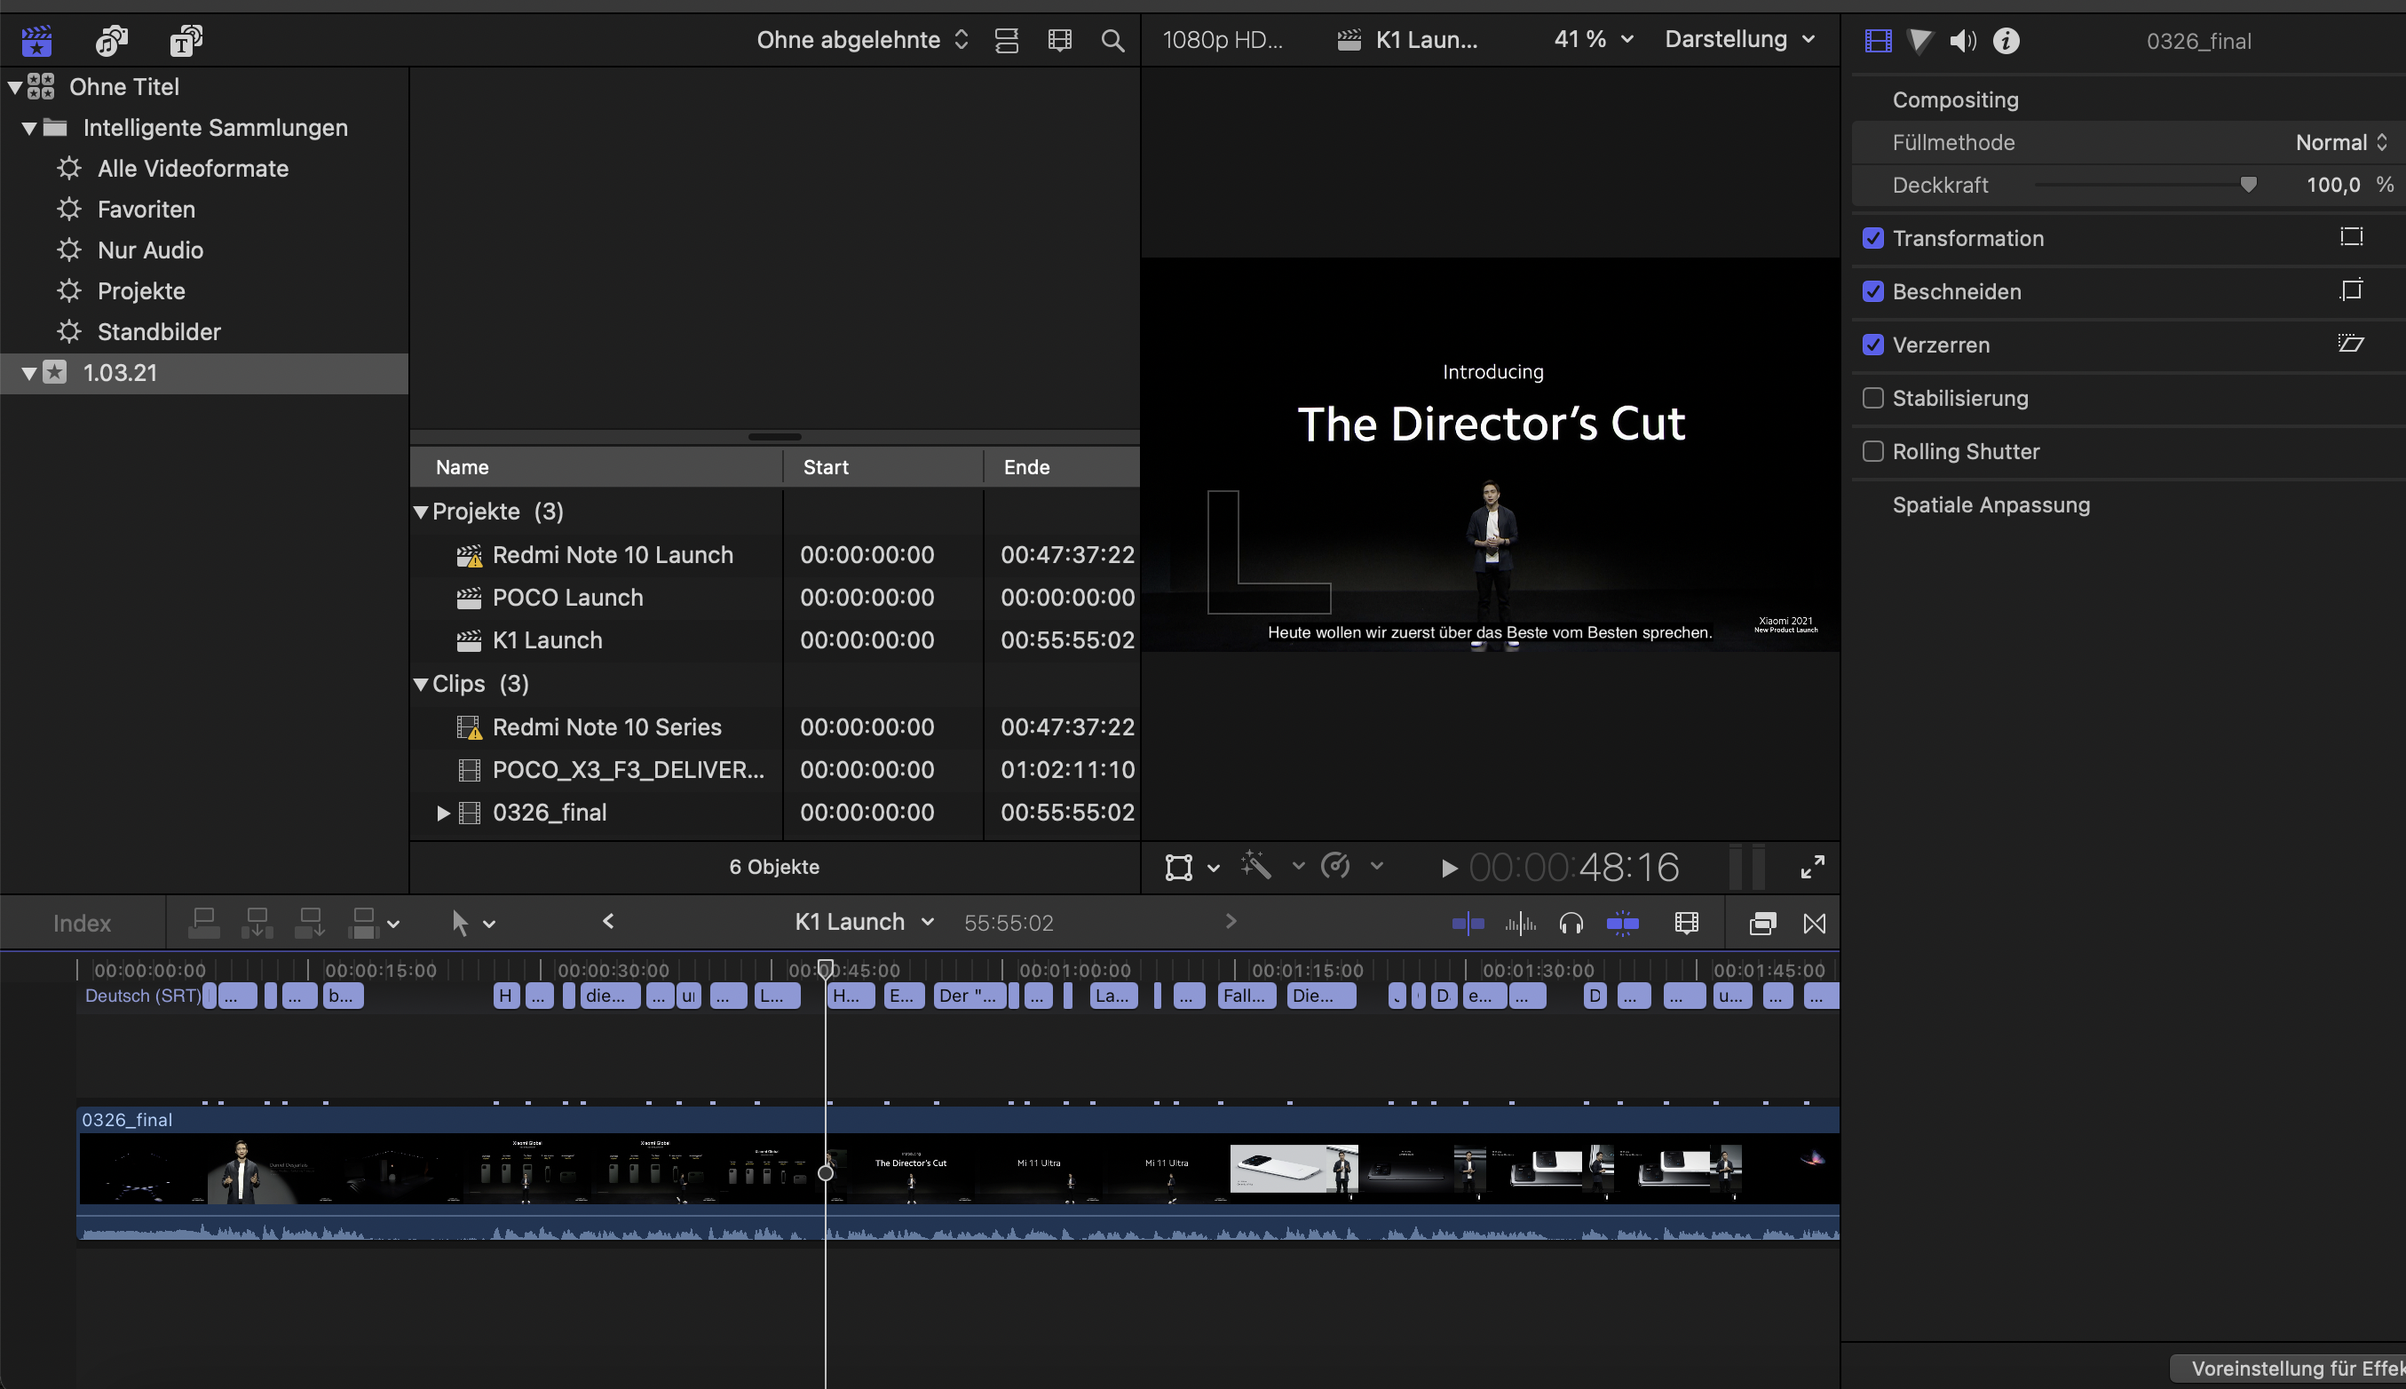Click the browser search magnifier icon
The width and height of the screenshot is (2406, 1389).
point(1112,40)
